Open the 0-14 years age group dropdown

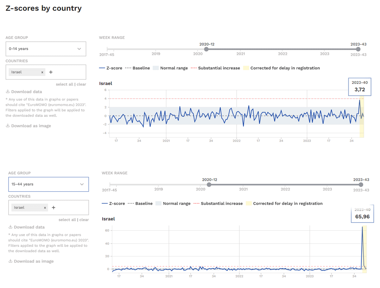pos(46,49)
